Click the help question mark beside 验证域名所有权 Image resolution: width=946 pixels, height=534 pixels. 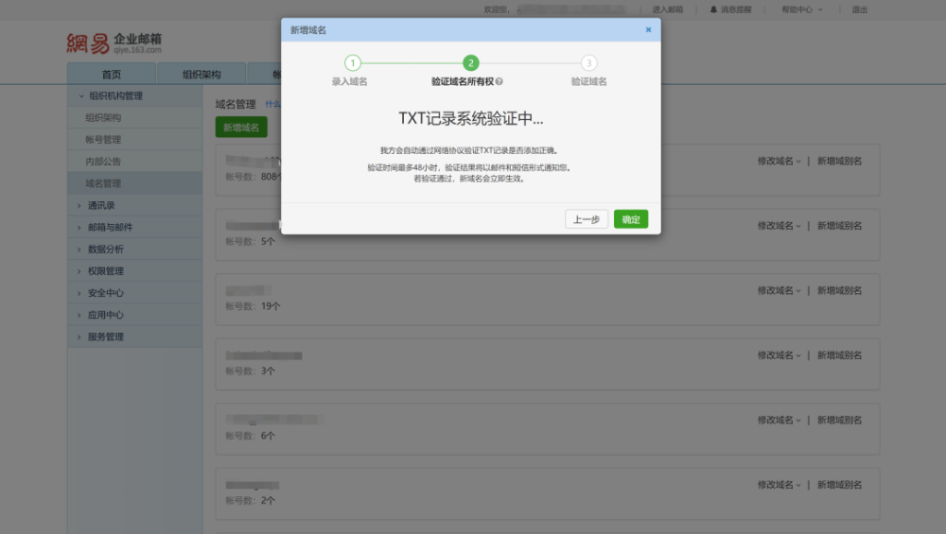[499, 81]
